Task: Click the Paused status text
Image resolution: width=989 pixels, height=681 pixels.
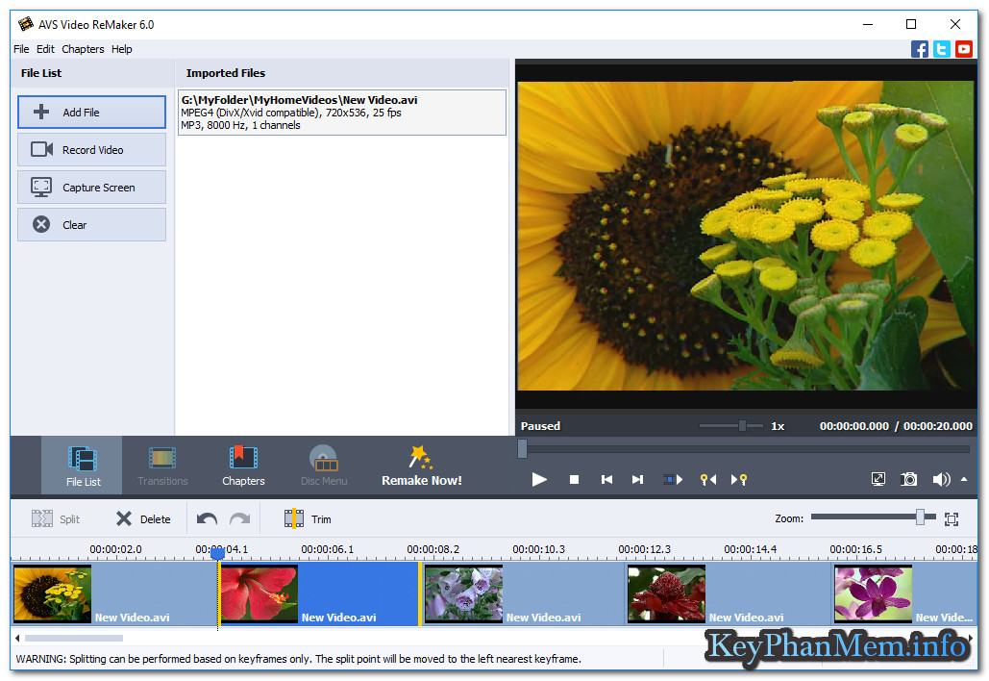Action: (x=540, y=426)
